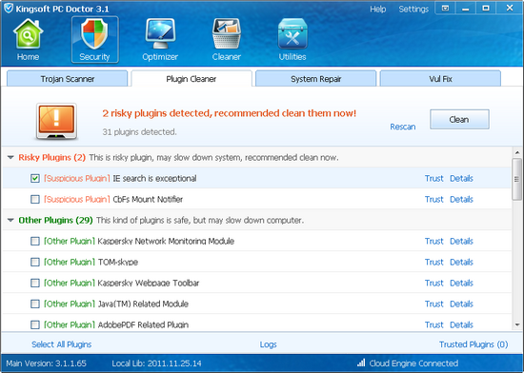Open Trusted Plugins (0) link
The image size is (524, 373).
tap(474, 344)
